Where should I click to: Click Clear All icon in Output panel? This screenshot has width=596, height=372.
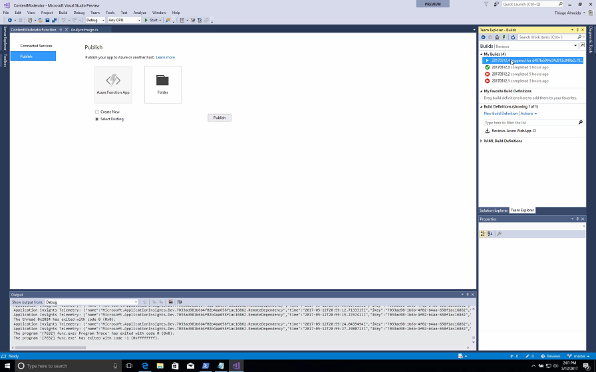coord(170,302)
